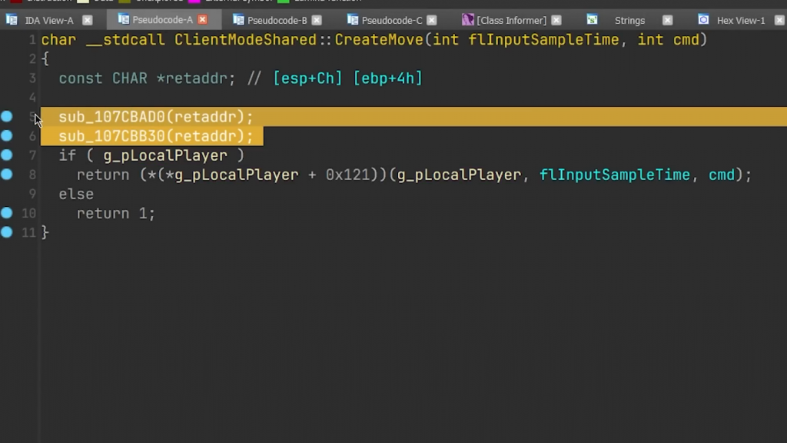The height and width of the screenshot is (443, 787).
Task: Toggle breakpoint dot on line 8
Action: point(6,175)
